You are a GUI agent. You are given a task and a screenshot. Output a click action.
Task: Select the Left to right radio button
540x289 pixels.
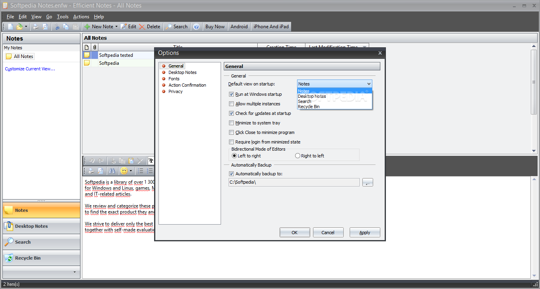pyautogui.click(x=234, y=156)
